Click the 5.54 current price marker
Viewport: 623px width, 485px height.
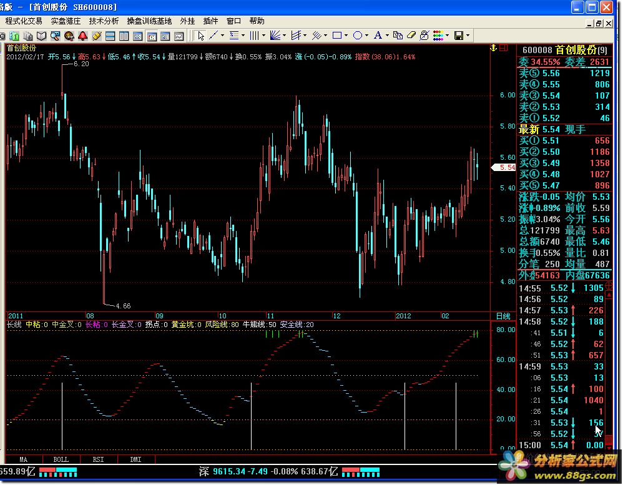[x=503, y=168]
